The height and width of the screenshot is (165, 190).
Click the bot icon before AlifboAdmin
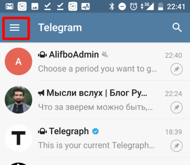tap(42, 55)
